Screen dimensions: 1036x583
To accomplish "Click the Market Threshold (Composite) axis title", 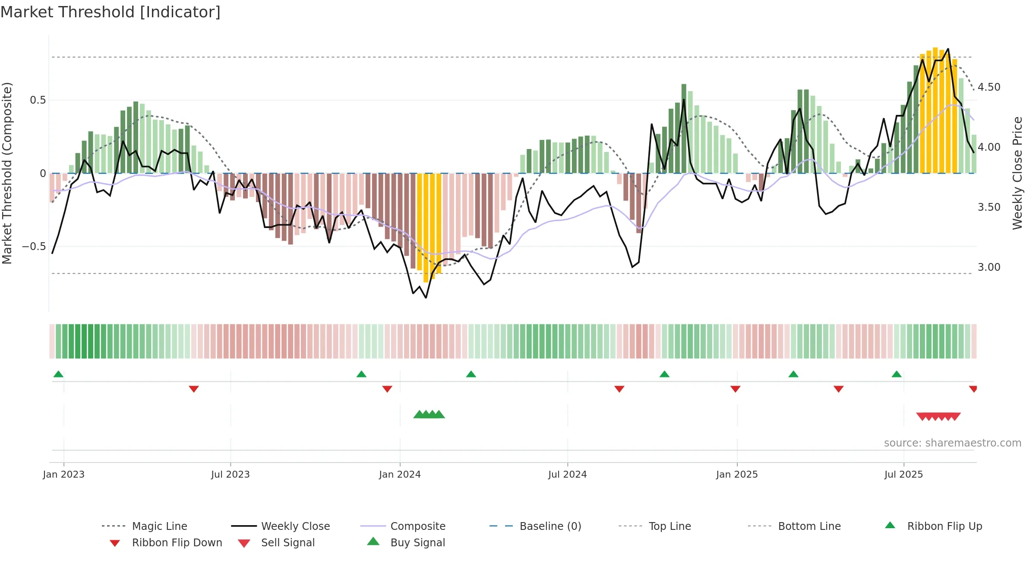I will [7, 173].
